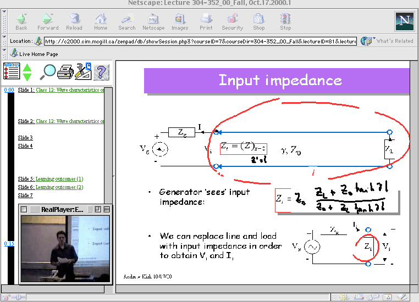The height and width of the screenshot is (302, 419).
Task: Collapse the Location toolbar using its left grip
Action: [4, 41]
